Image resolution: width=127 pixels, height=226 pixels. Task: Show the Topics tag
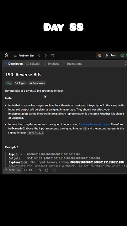tap(20, 83)
